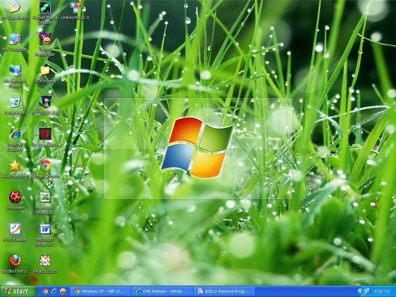
Task: Switch to the Windows XP Chrome taskbar window
Action: (x=101, y=291)
